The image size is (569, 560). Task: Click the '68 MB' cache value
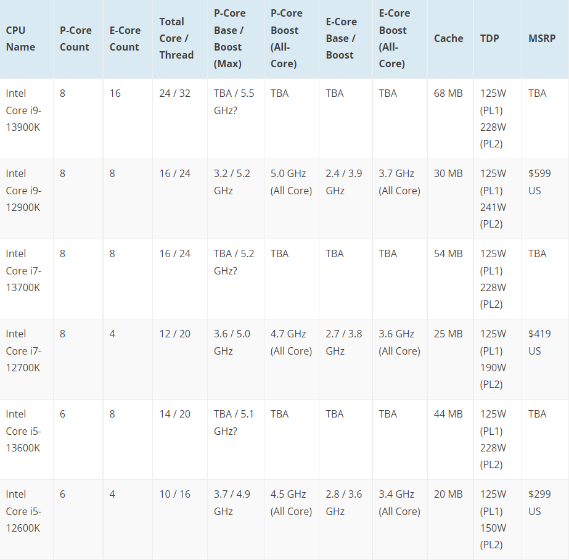(x=448, y=94)
